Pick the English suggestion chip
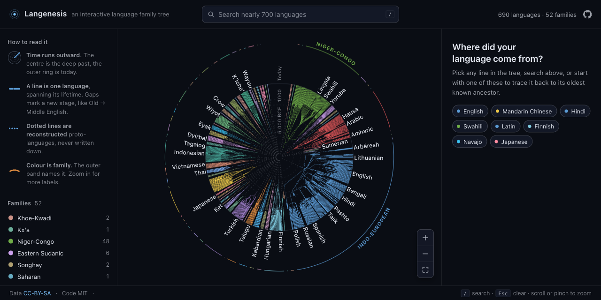601x300 pixels. pos(470,111)
